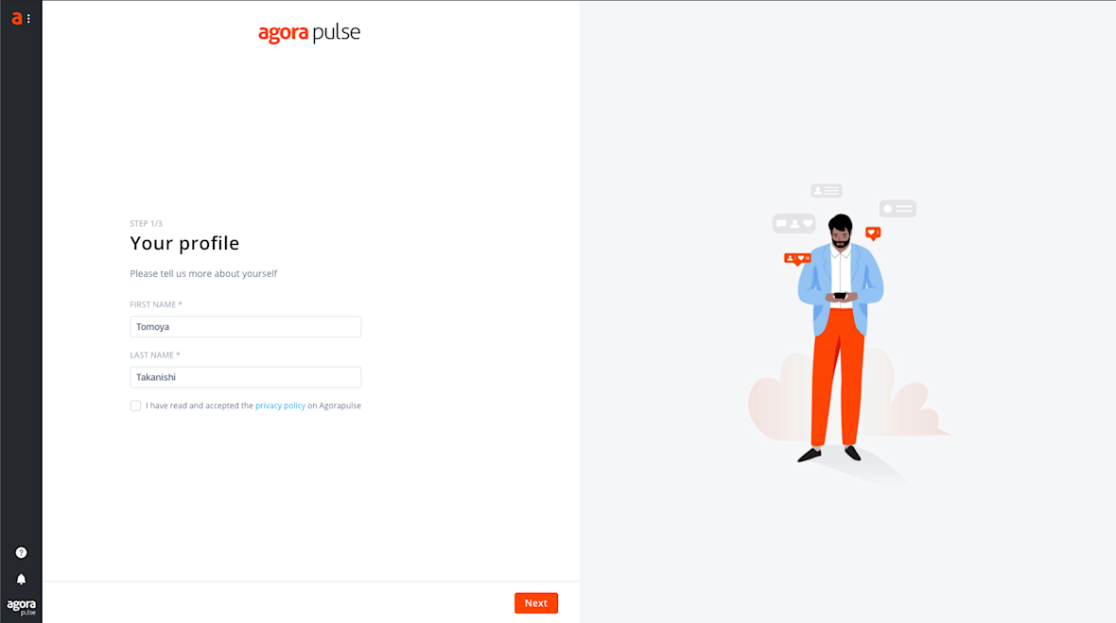Viewport: 1116px width, 623px height.
Task: Click the grey card with circle at far right
Action: point(898,208)
